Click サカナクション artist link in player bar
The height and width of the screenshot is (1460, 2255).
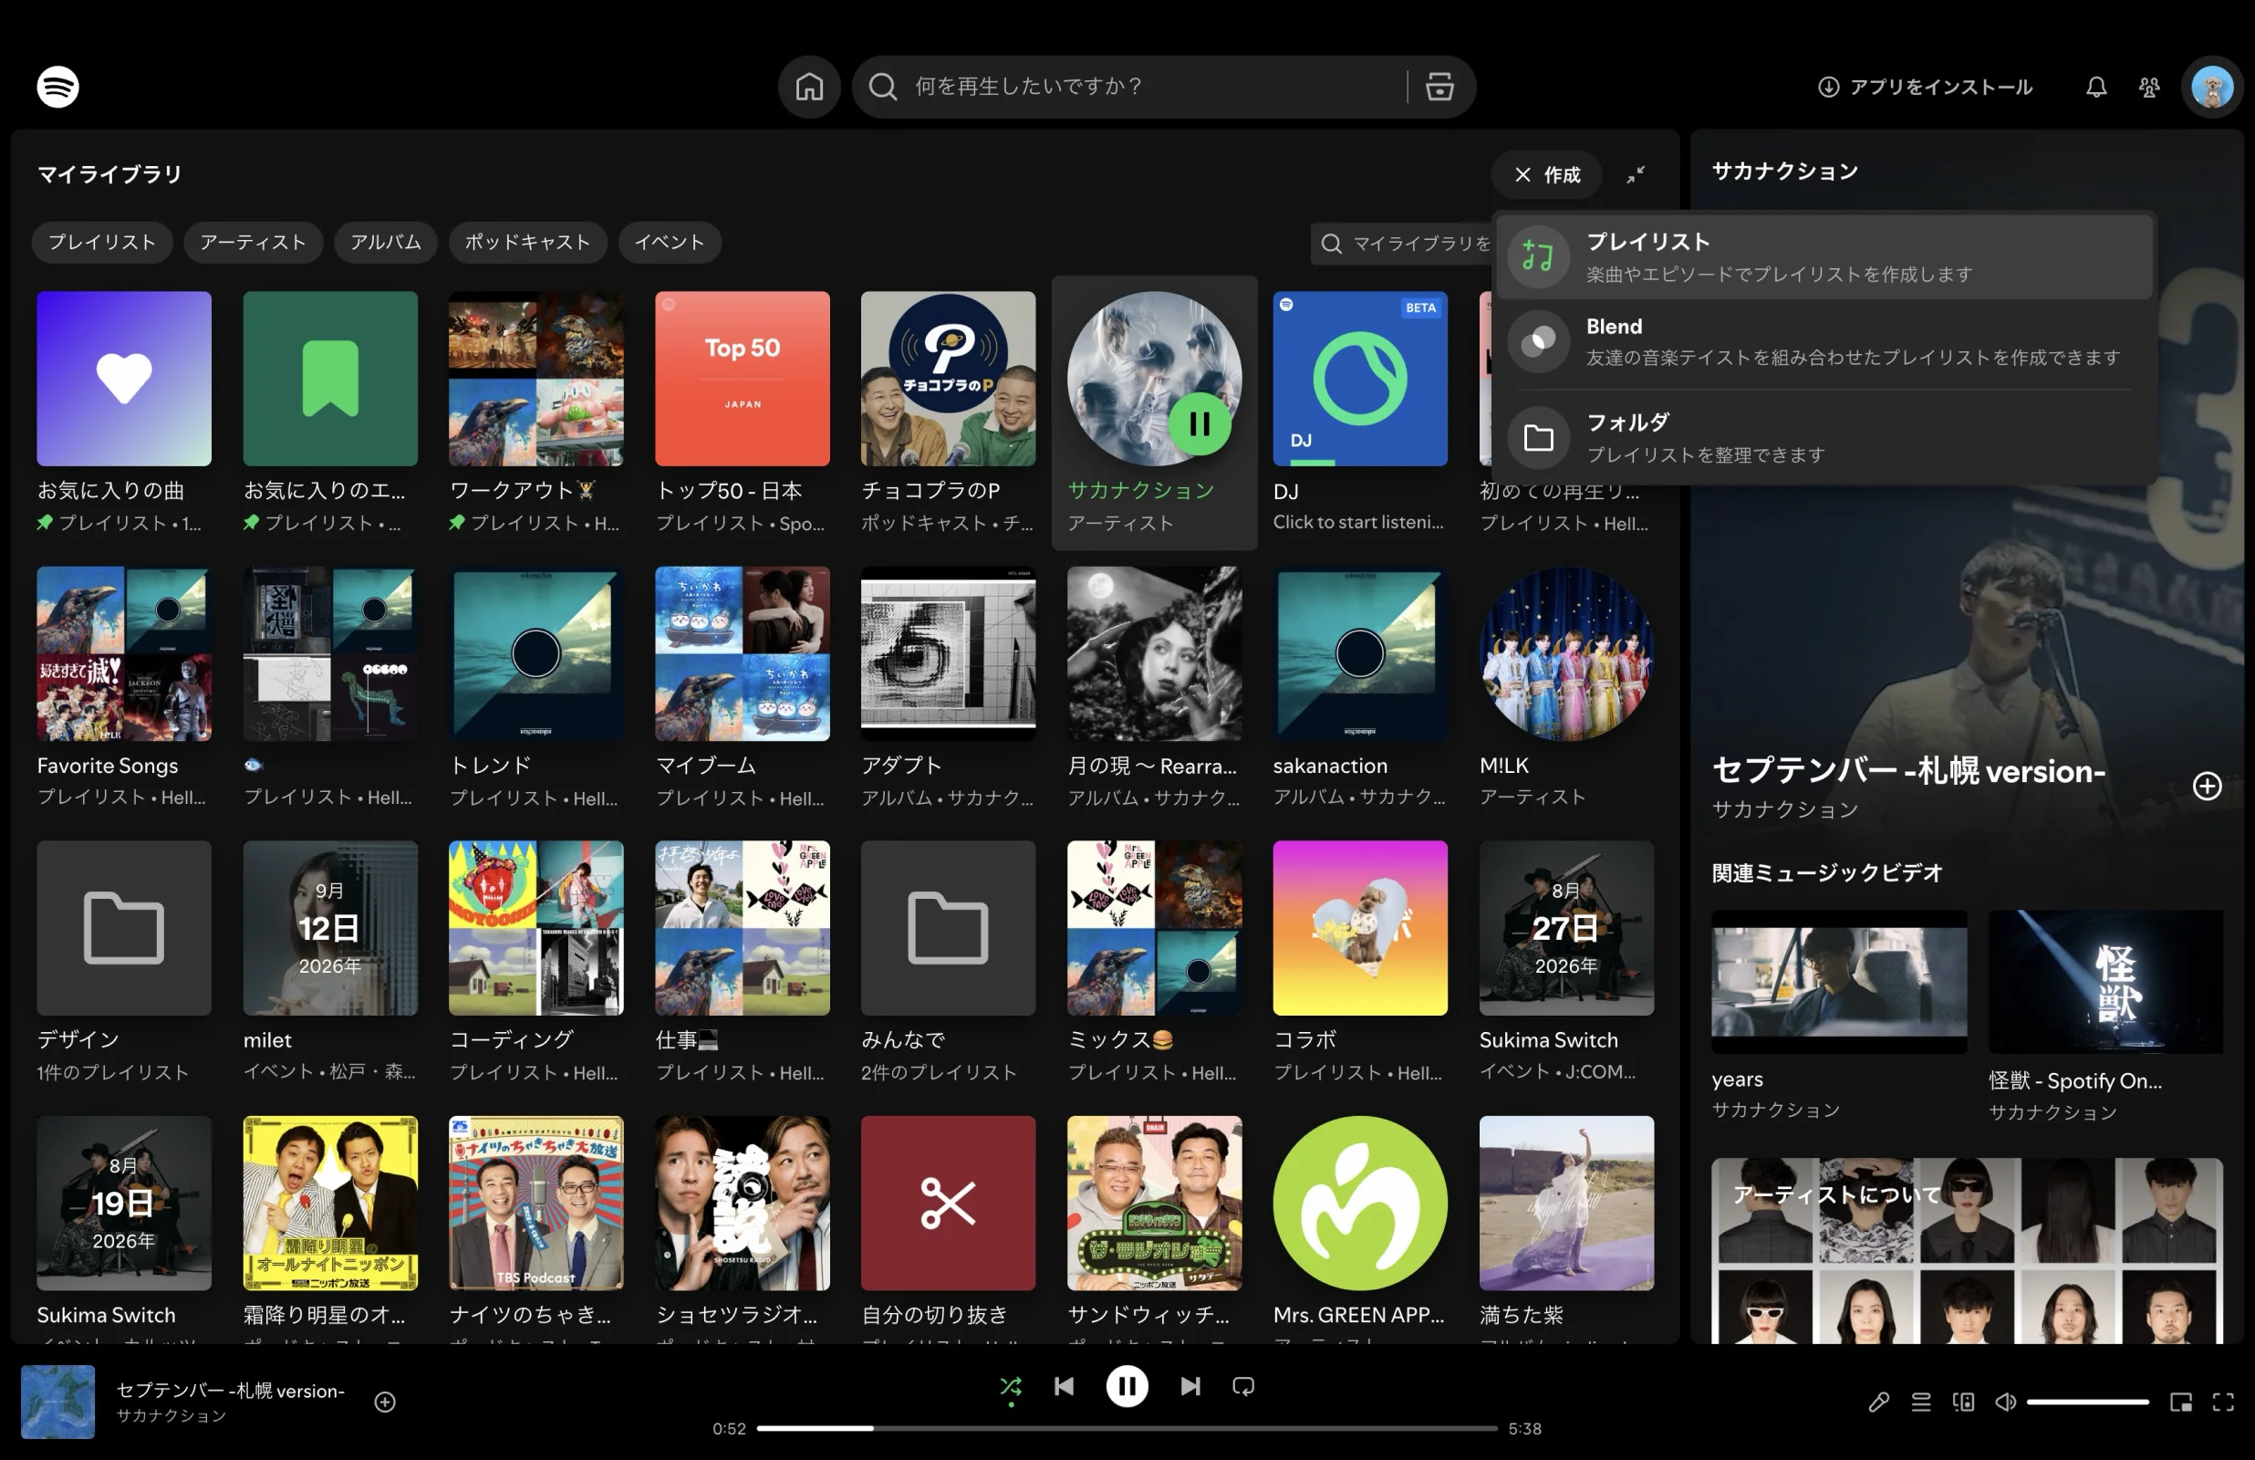(171, 1414)
